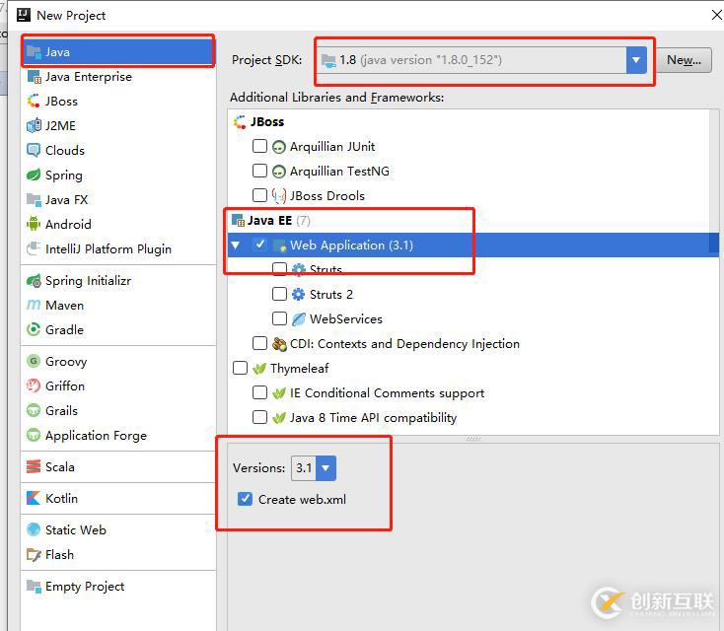Select the Maven project type label
Screen dimensions: 724x631
65,305
